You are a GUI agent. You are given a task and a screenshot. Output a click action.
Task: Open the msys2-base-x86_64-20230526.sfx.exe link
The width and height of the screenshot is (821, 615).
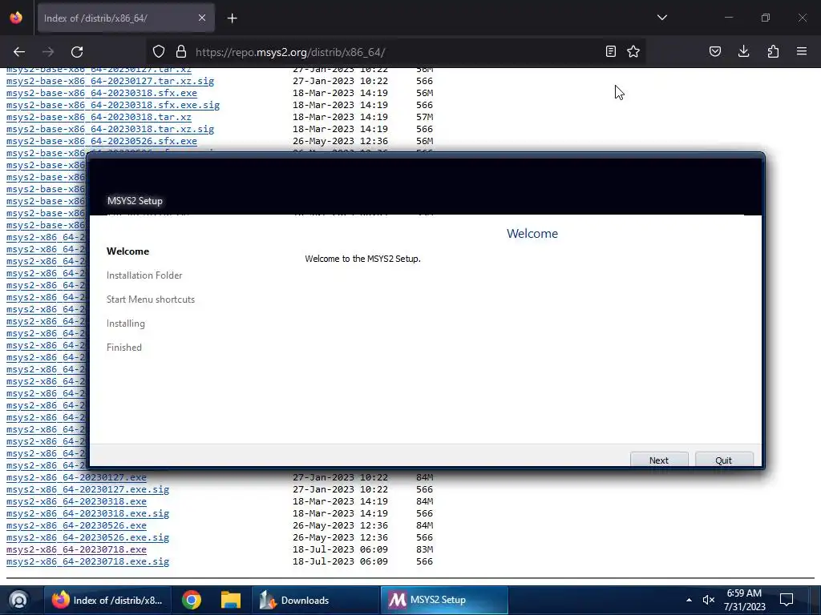(102, 141)
